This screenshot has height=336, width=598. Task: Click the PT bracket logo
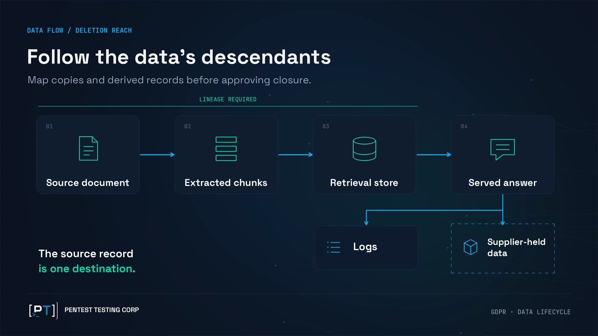coord(43,310)
